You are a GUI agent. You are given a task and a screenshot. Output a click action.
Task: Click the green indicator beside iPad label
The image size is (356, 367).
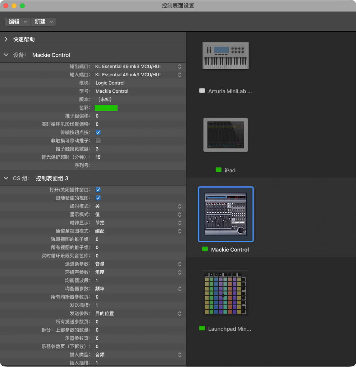[218, 170]
